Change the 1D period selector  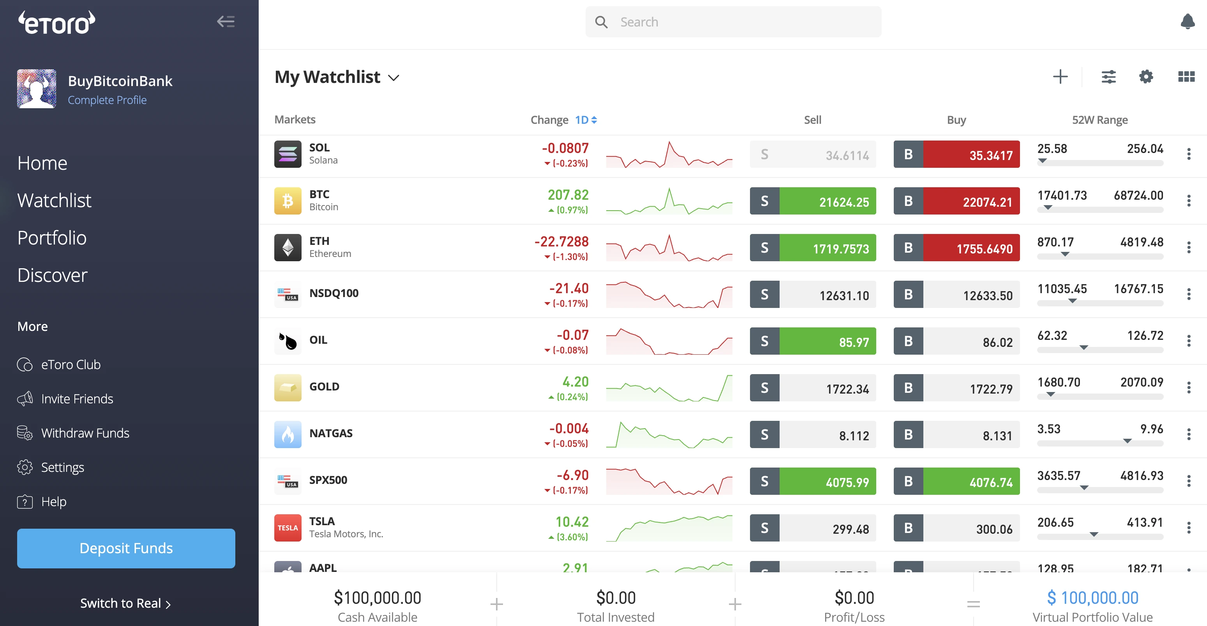[x=586, y=120]
